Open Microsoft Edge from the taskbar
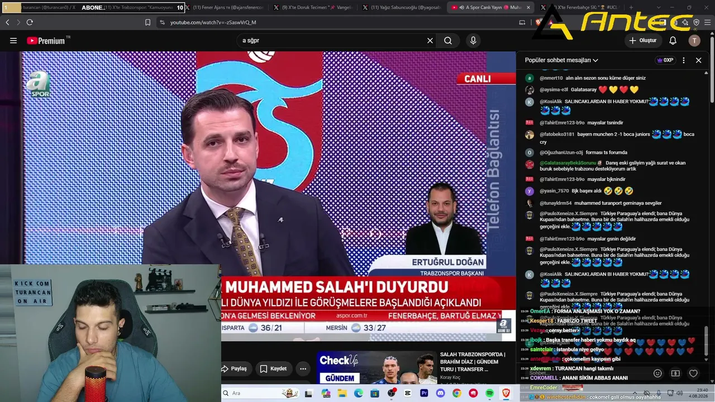This screenshot has height=402, width=715. [x=359, y=393]
